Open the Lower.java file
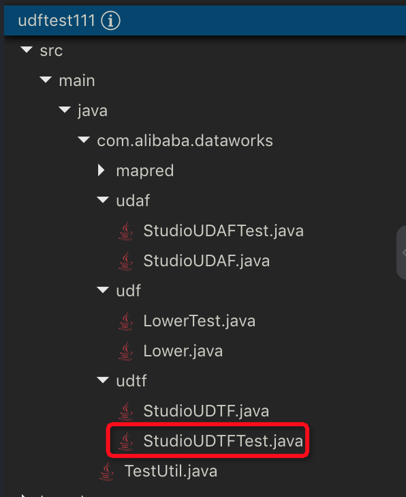This screenshot has width=406, height=497. point(183,351)
